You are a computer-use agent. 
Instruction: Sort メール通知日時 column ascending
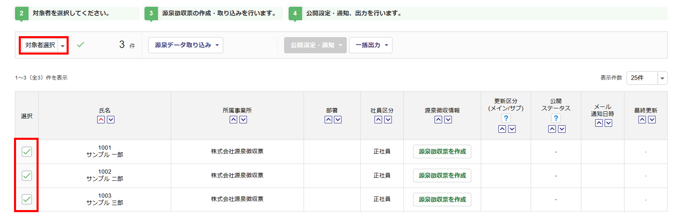599,123
